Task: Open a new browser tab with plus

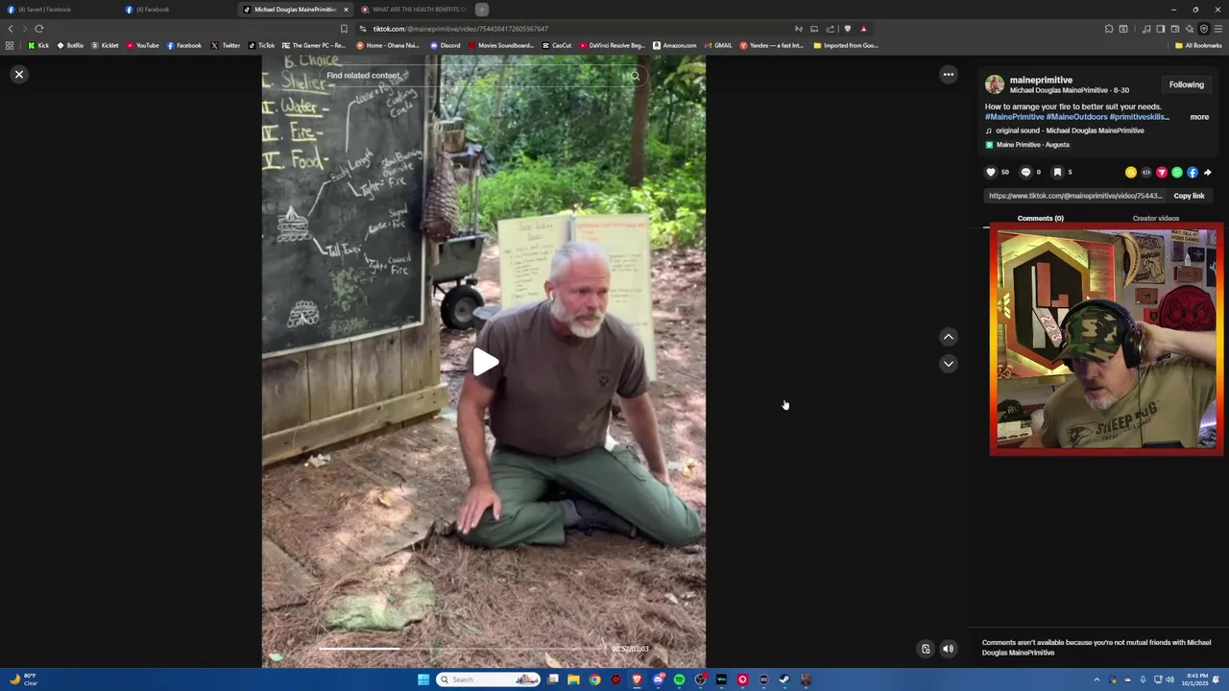Action: click(482, 10)
